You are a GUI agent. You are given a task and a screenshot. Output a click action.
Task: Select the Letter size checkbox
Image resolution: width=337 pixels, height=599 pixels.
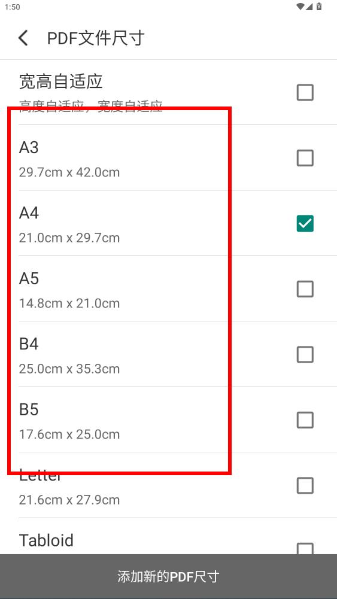305,485
